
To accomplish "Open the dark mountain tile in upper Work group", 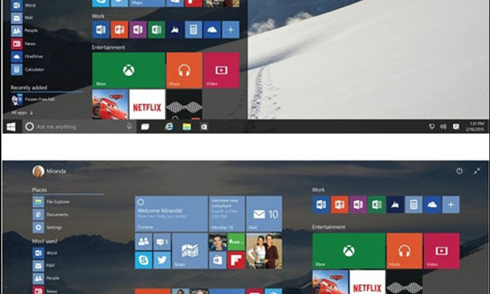I will [x=175, y=30].
